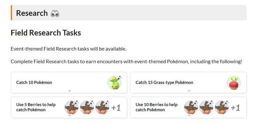Screen dimensions: 255x124
Task: Select middle Pumpkaboo in Use 5 Berries task
Action: pos(87,107)
